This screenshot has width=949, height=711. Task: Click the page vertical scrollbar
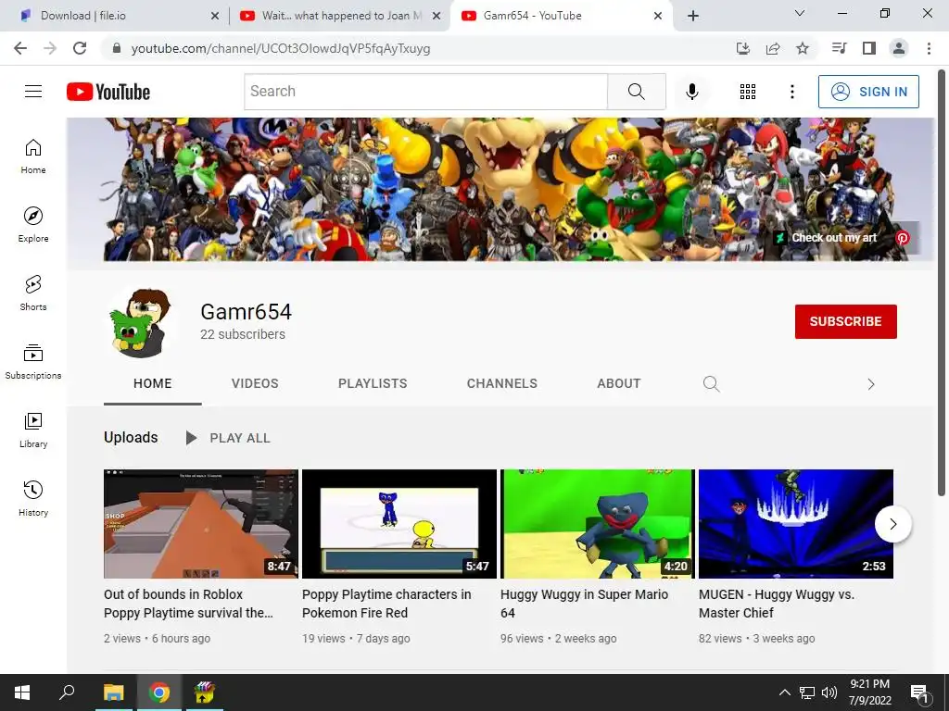coord(942,284)
